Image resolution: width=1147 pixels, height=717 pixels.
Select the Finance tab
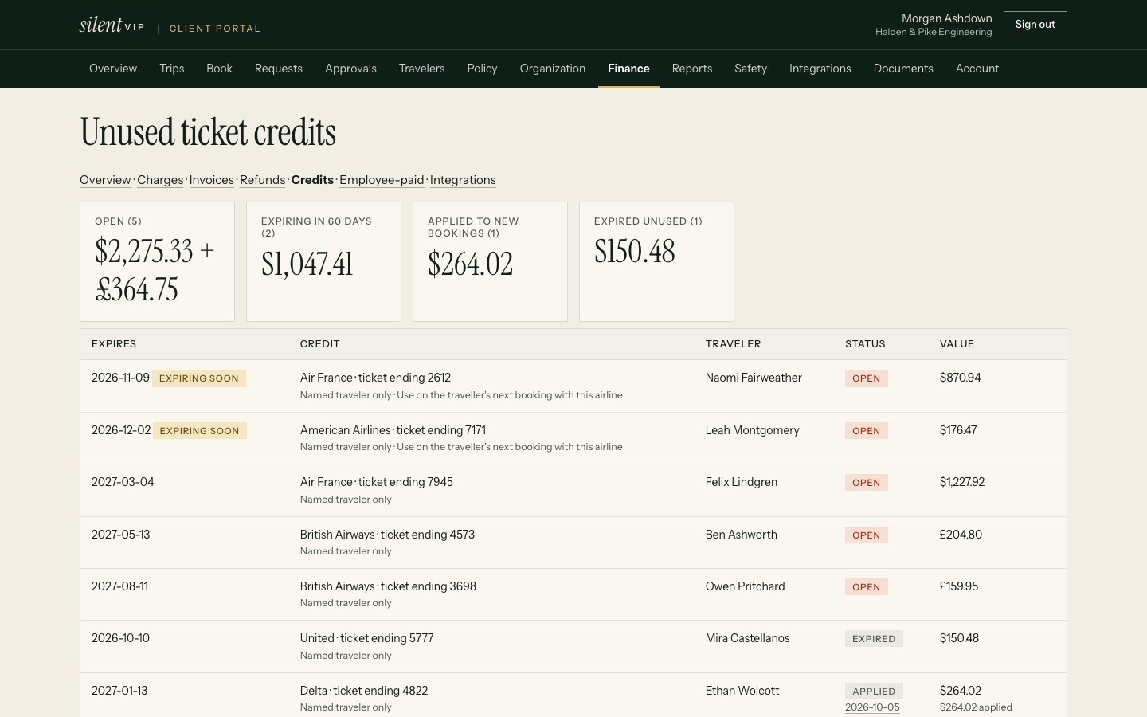point(628,69)
